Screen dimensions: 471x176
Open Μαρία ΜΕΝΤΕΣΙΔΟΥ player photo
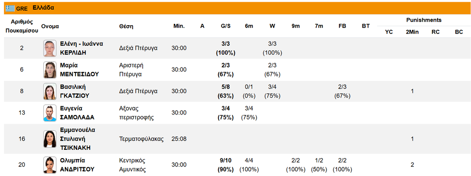click(x=50, y=70)
